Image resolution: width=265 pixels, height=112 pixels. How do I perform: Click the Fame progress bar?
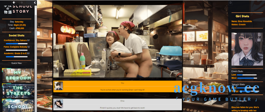[17, 50]
